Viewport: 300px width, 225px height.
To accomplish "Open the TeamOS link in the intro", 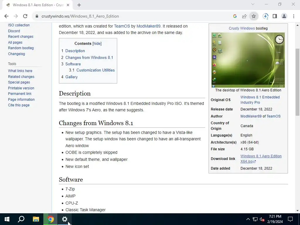I will (122, 26).
